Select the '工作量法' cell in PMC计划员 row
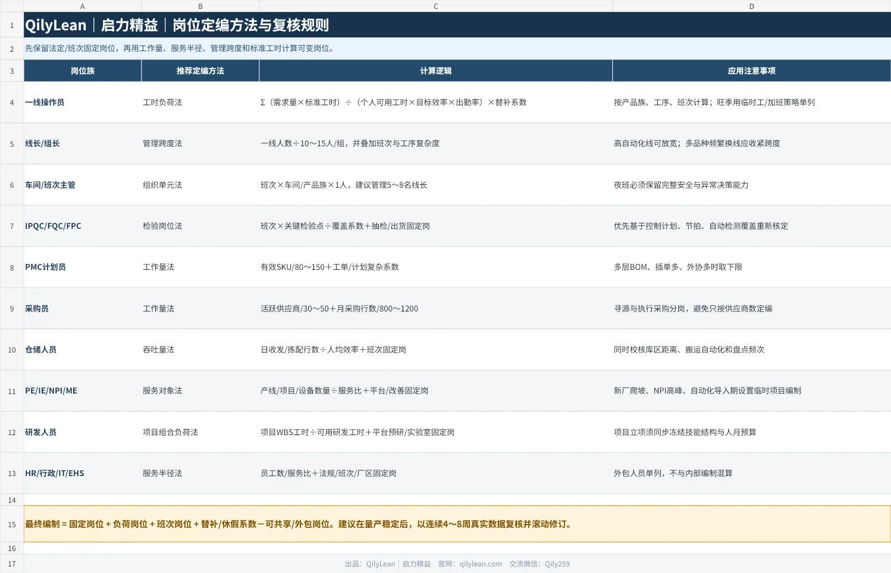Viewport: 891px width, 573px height. [x=200, y=267]
